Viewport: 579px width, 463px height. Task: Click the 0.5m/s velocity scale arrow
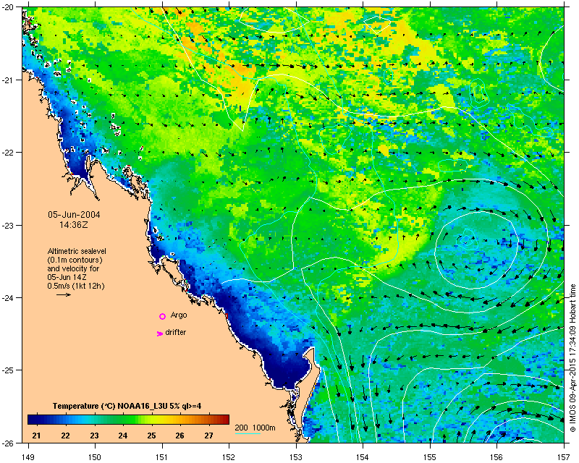(x=64, y=294)
